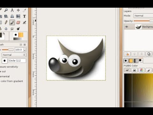Screen dimensions: 153x115
Task: Select the Perspective tool
Action: tap(12, 16)
